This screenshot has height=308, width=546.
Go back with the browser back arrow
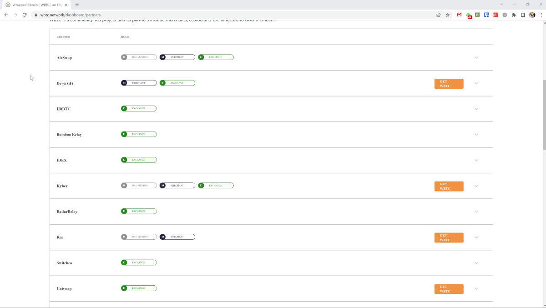coord(6,15)
